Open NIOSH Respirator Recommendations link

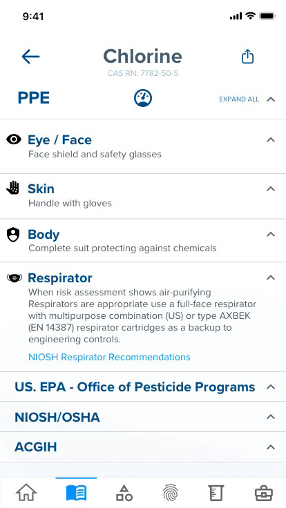109,357
